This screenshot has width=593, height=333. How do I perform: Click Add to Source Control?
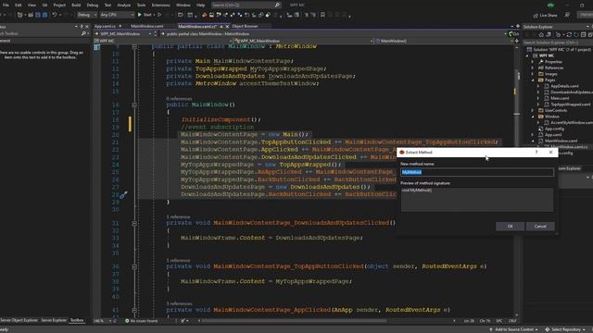click(514, 329)
